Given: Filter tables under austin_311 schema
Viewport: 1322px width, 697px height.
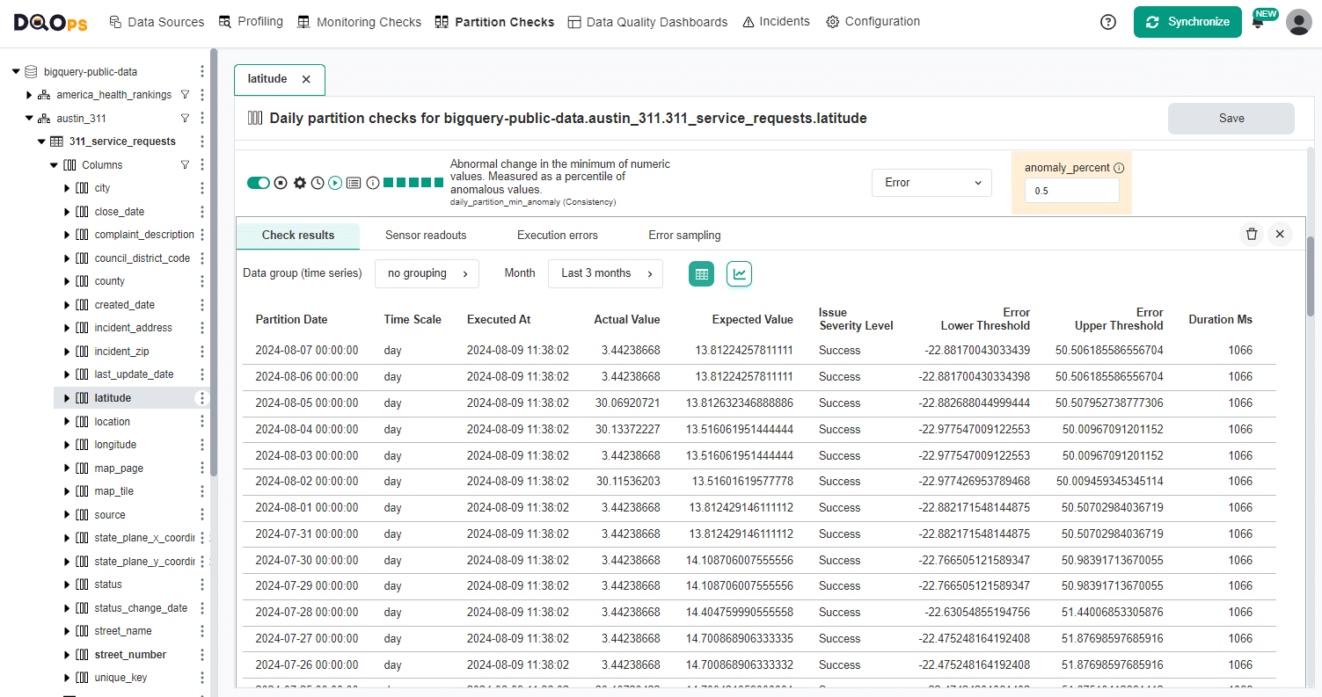Looking at the screenshot, I should (185, 118).
